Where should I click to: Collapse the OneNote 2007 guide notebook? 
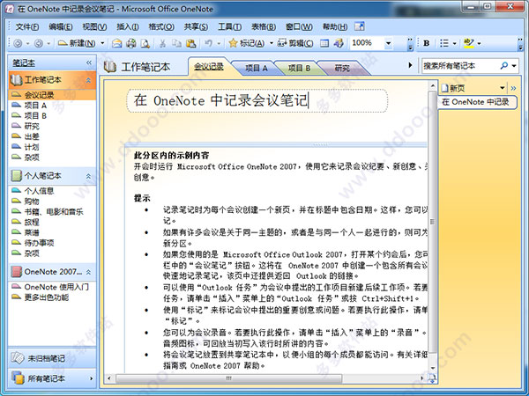coord(88,272)
